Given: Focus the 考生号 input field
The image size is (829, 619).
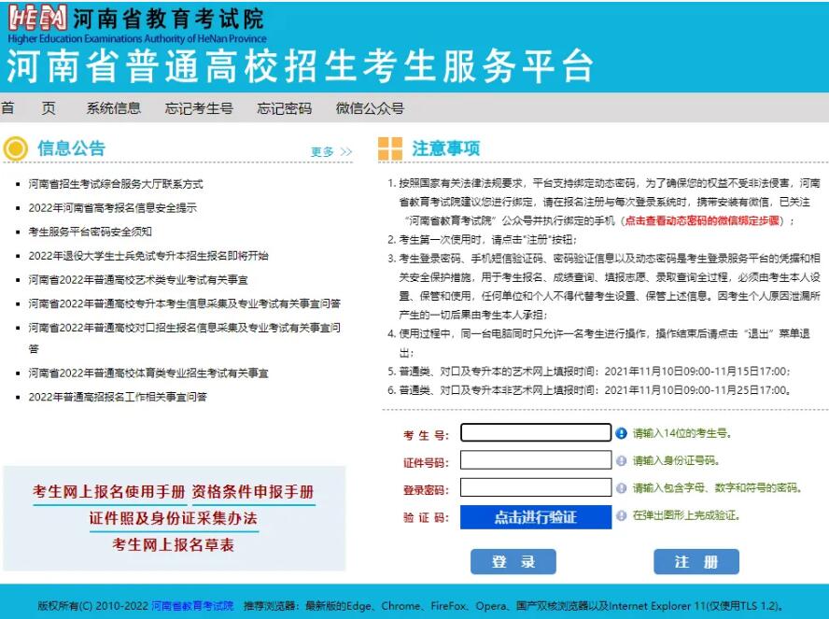Looking at the screenshot, I should (536, 432).
